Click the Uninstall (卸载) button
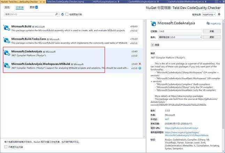The image size is (225, 153). [x=212, y=31]
